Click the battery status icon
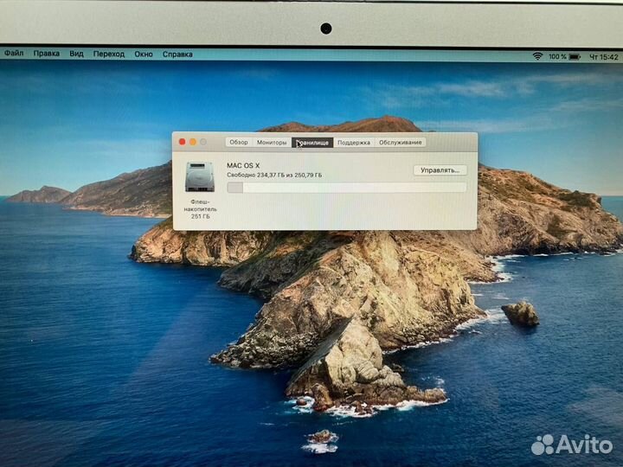 tap(575, 57)
